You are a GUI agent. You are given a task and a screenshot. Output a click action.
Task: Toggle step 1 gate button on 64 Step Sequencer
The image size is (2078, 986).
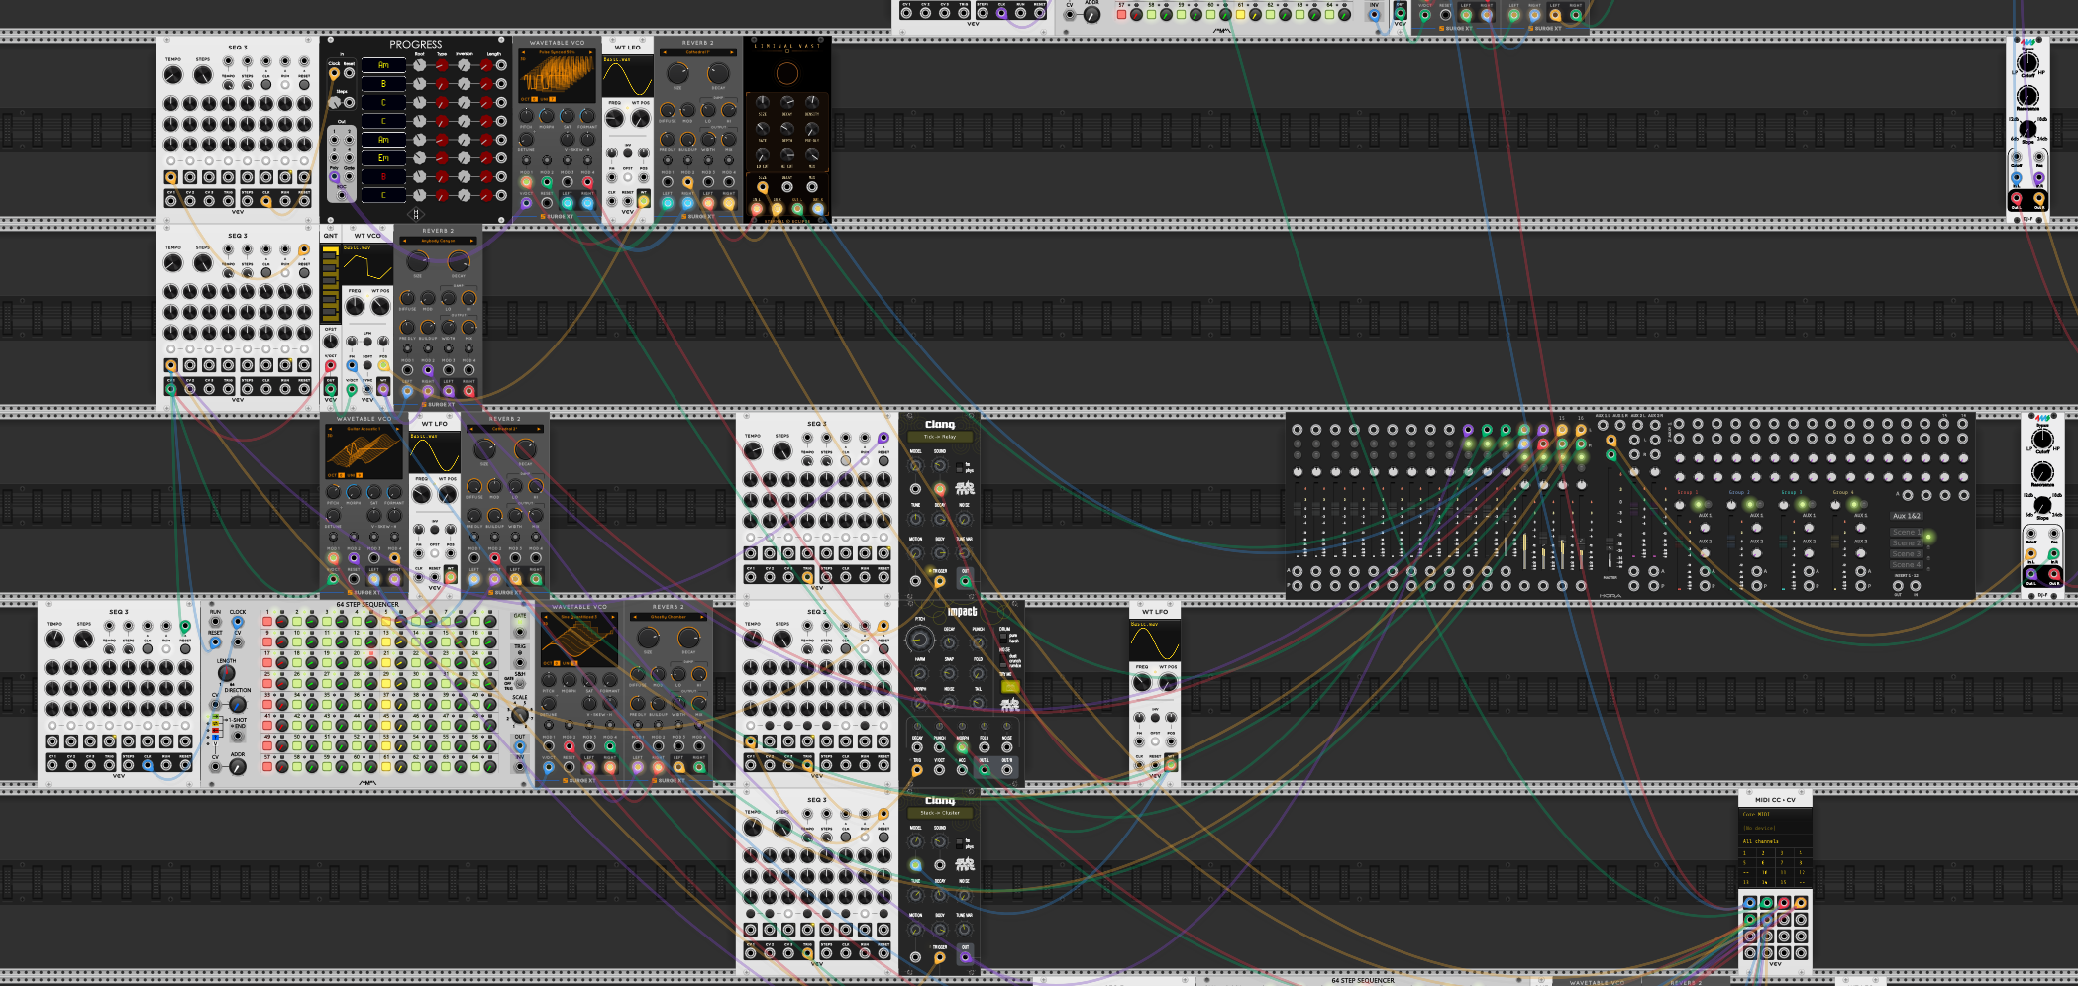267,622
